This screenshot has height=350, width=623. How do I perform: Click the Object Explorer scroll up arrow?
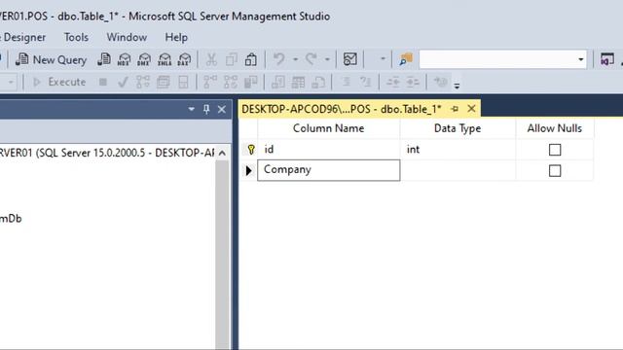pos(223,153)
